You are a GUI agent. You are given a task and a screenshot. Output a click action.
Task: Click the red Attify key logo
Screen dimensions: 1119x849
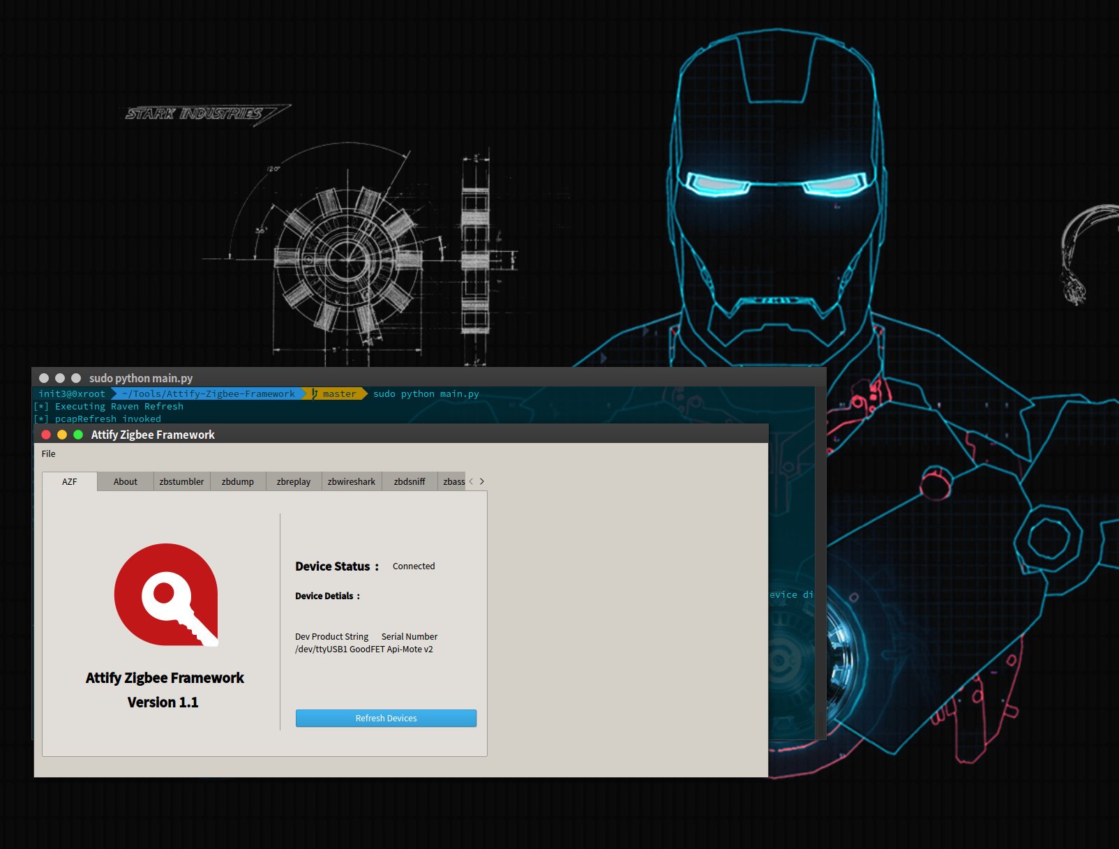[166, 594]
